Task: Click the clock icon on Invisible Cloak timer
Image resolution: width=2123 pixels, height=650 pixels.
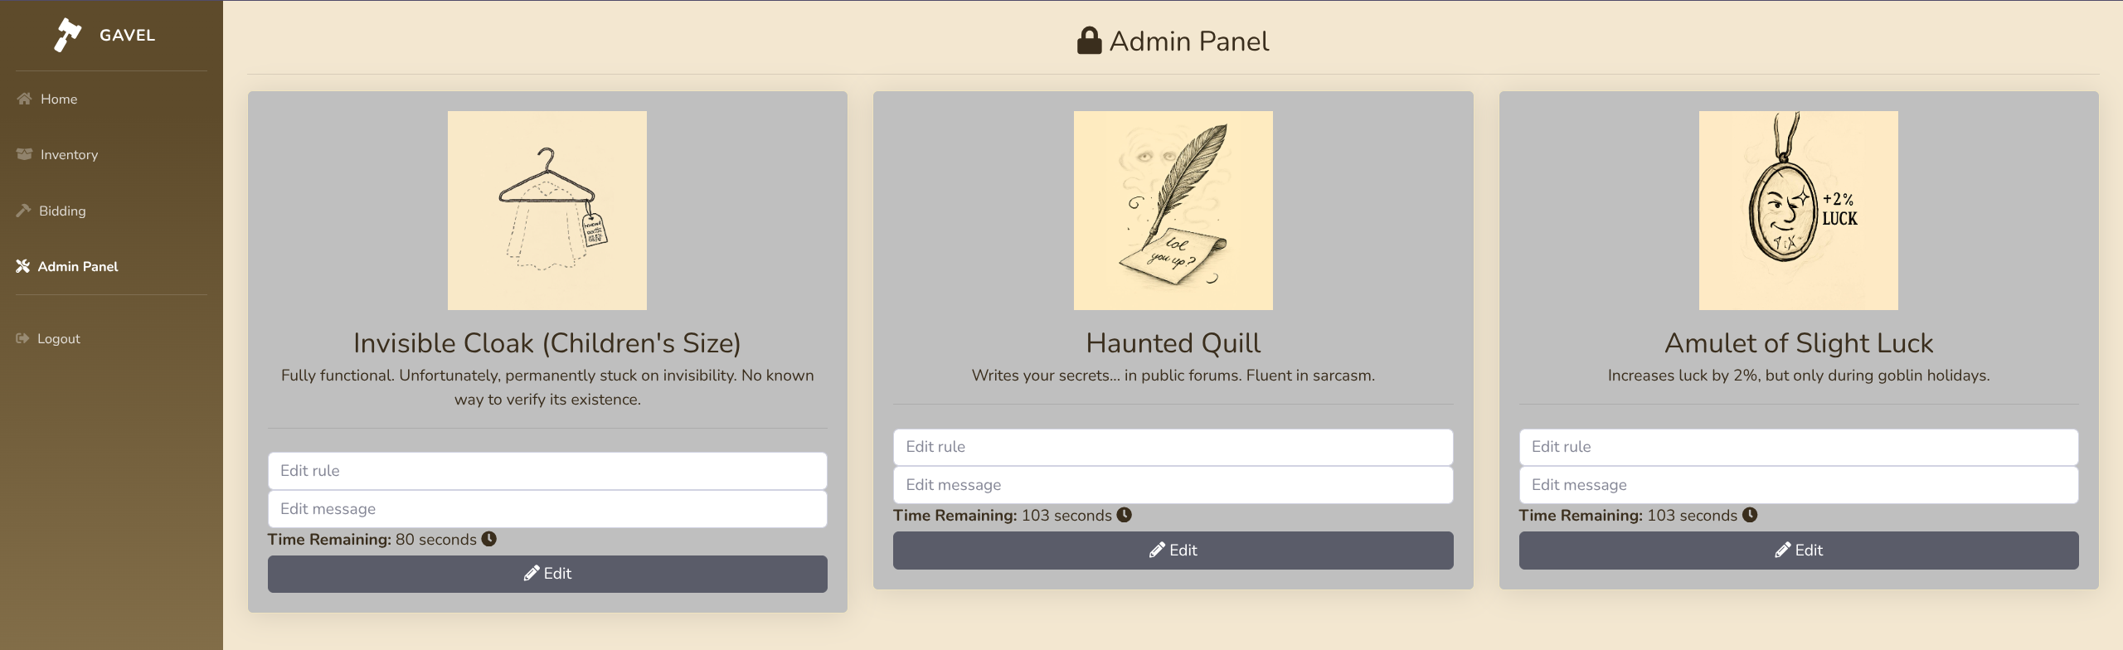Action: (489, 539)
